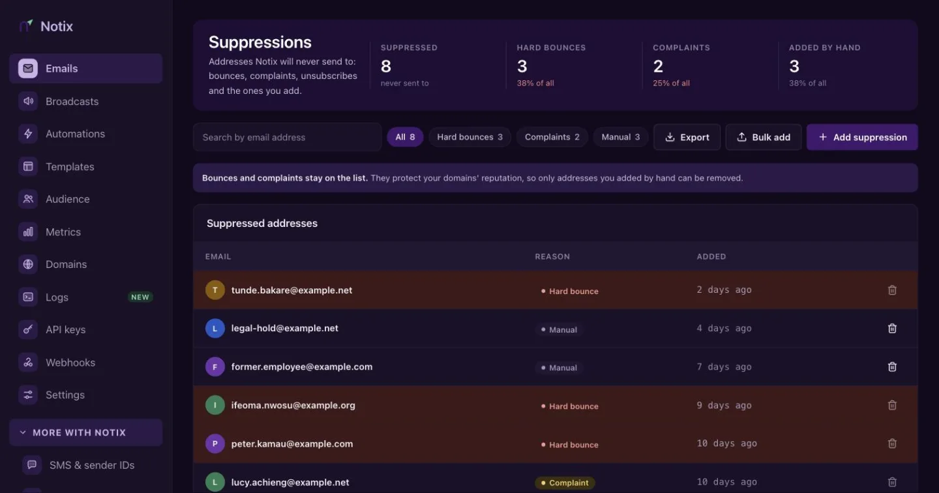Delete legal-hold@example.net with trash icon
The image size is (939, 493).
point(892,329)
